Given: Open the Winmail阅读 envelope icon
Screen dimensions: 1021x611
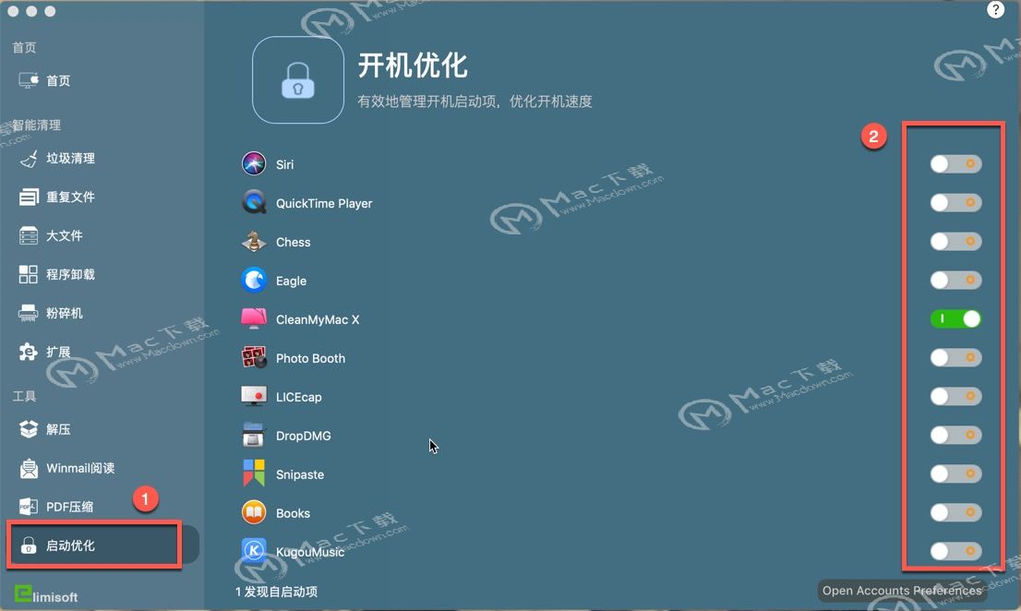Looking at the screenshot, I should 29,468.
